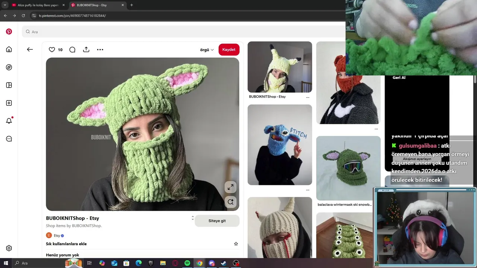
Task: Open Epic Games Launcher from taskbar
Action: click(x=151, y=263)
